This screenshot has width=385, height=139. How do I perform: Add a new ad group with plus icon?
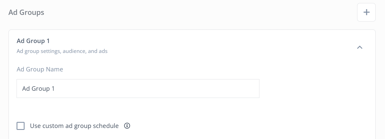click(366, 12)
